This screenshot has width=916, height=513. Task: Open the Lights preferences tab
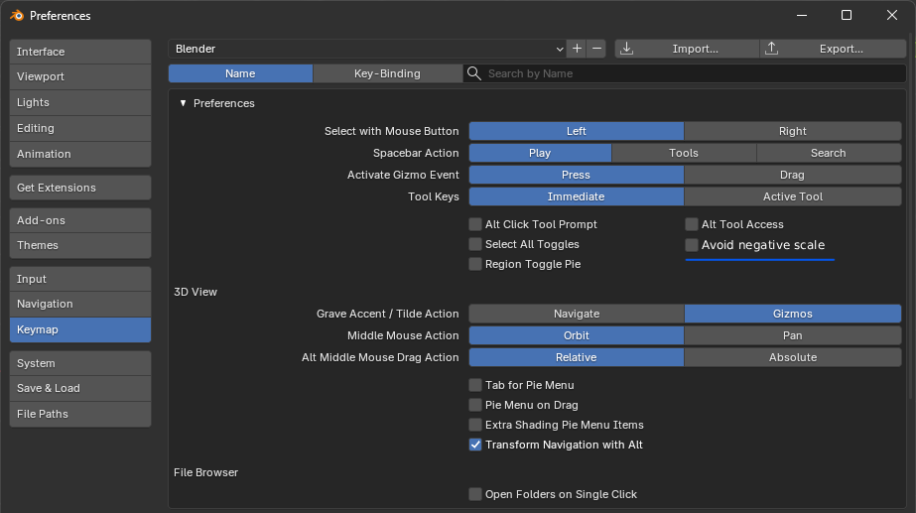[80, 102]
